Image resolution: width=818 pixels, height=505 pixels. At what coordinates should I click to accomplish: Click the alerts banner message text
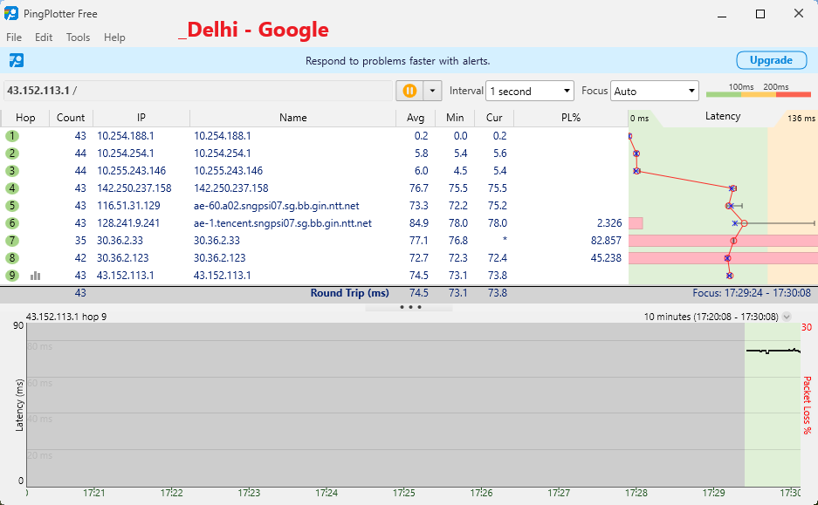coord(397,61)
